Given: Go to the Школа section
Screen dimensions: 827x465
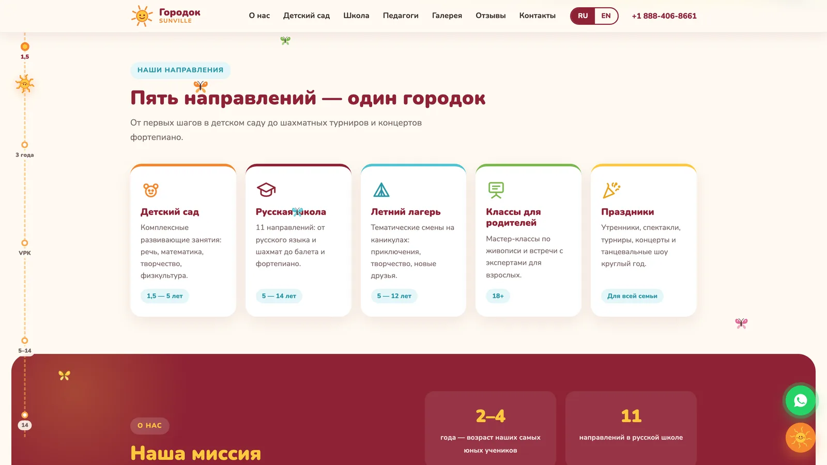Looking at the screenshot, I should click(356, 16).
